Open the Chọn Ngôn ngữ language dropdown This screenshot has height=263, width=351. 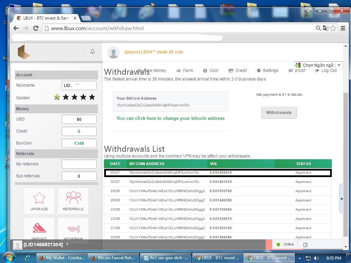(x=318, y=65)
